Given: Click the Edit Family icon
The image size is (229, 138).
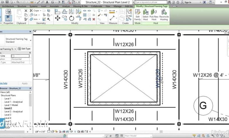Looking at the screenshot, I should (137, 14).
